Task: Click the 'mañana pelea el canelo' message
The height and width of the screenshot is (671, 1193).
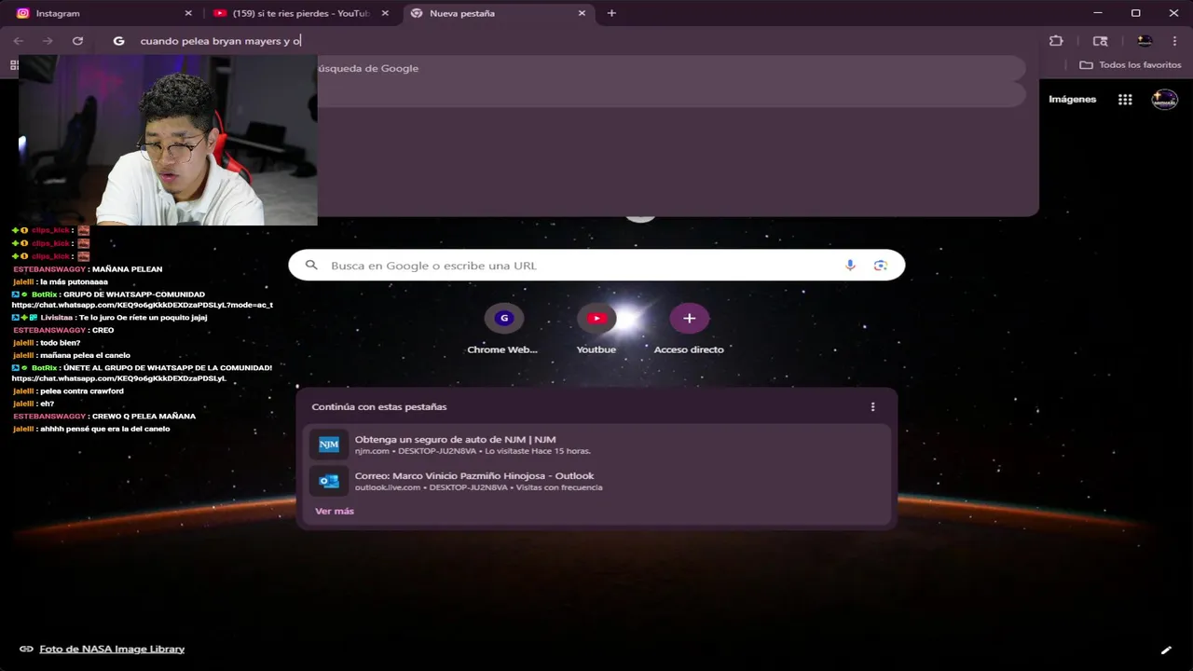Action: [x=72, y=355]
